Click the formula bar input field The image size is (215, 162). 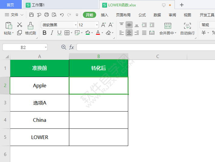click(146, 47)
